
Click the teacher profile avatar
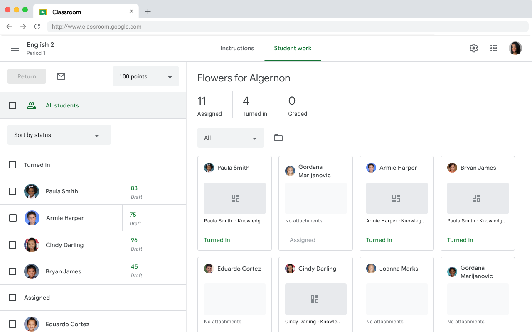point(515,48)
